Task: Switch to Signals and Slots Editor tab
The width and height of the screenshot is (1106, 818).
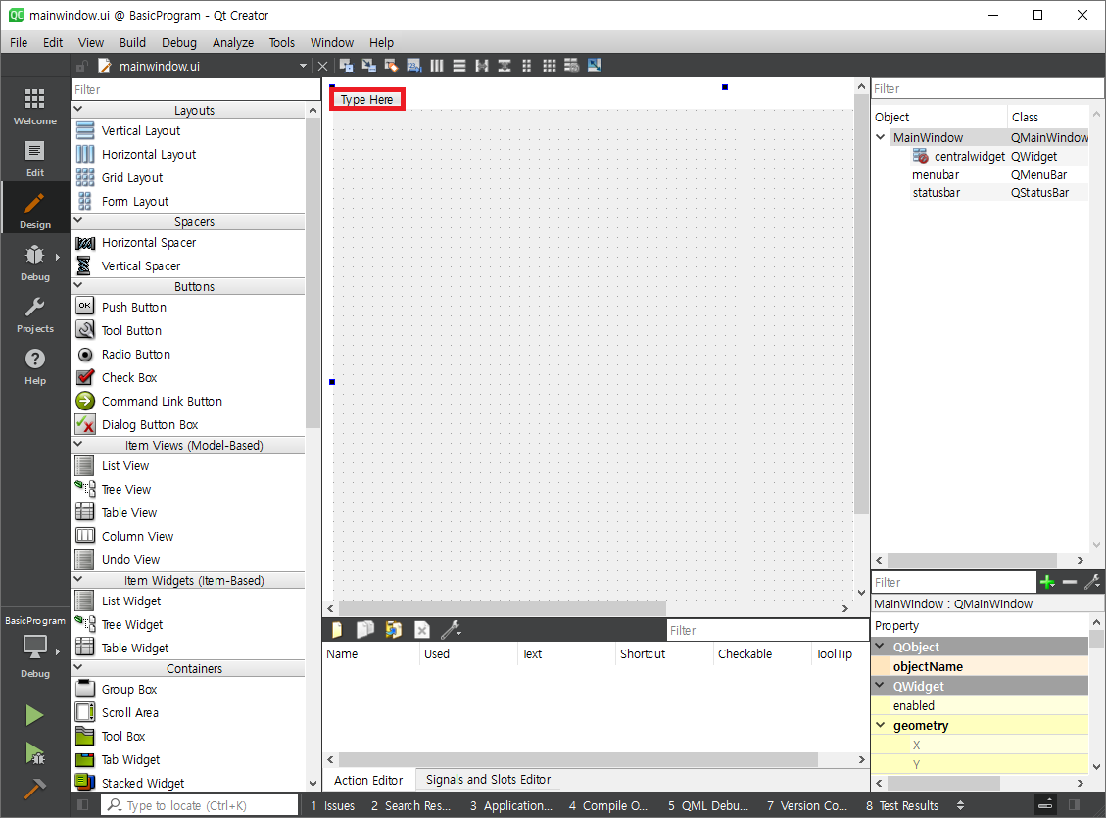Action: [x=488, y=779]
